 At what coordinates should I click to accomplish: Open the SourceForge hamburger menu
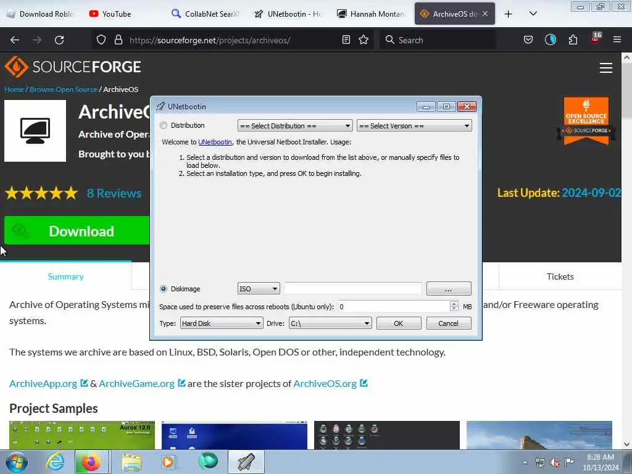click(x=606, y=68)
